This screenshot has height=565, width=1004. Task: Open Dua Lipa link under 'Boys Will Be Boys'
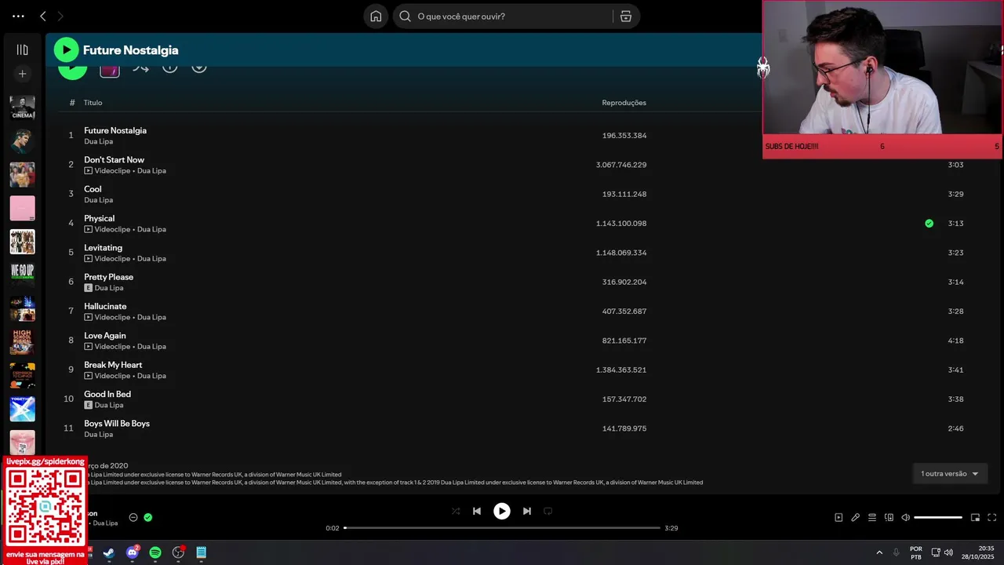click(x=98, y=435)
